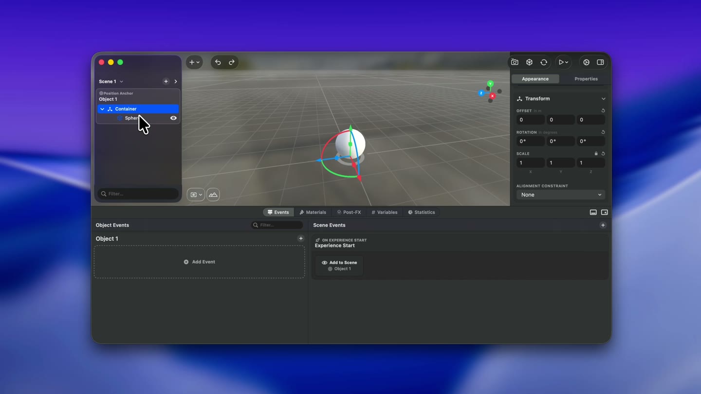Switch to the Appearance tab
Screen dimensions: 701x394
coord(535,79)
